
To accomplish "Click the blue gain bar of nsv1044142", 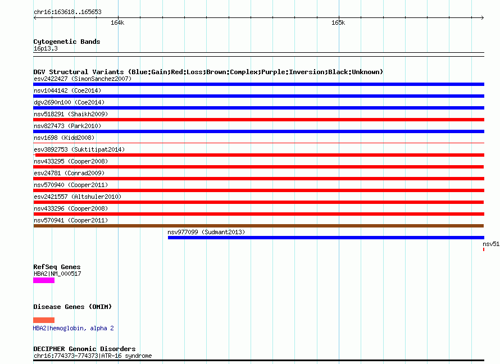I will tap(258, 96).
